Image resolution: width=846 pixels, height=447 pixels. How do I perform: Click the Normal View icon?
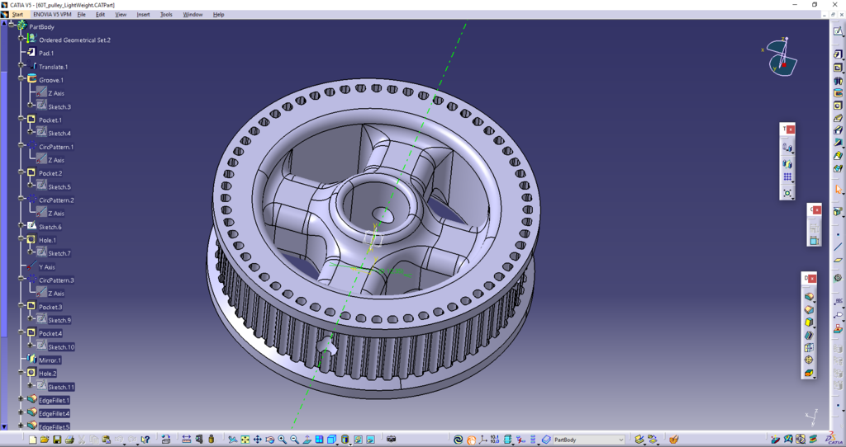(307, 440)
